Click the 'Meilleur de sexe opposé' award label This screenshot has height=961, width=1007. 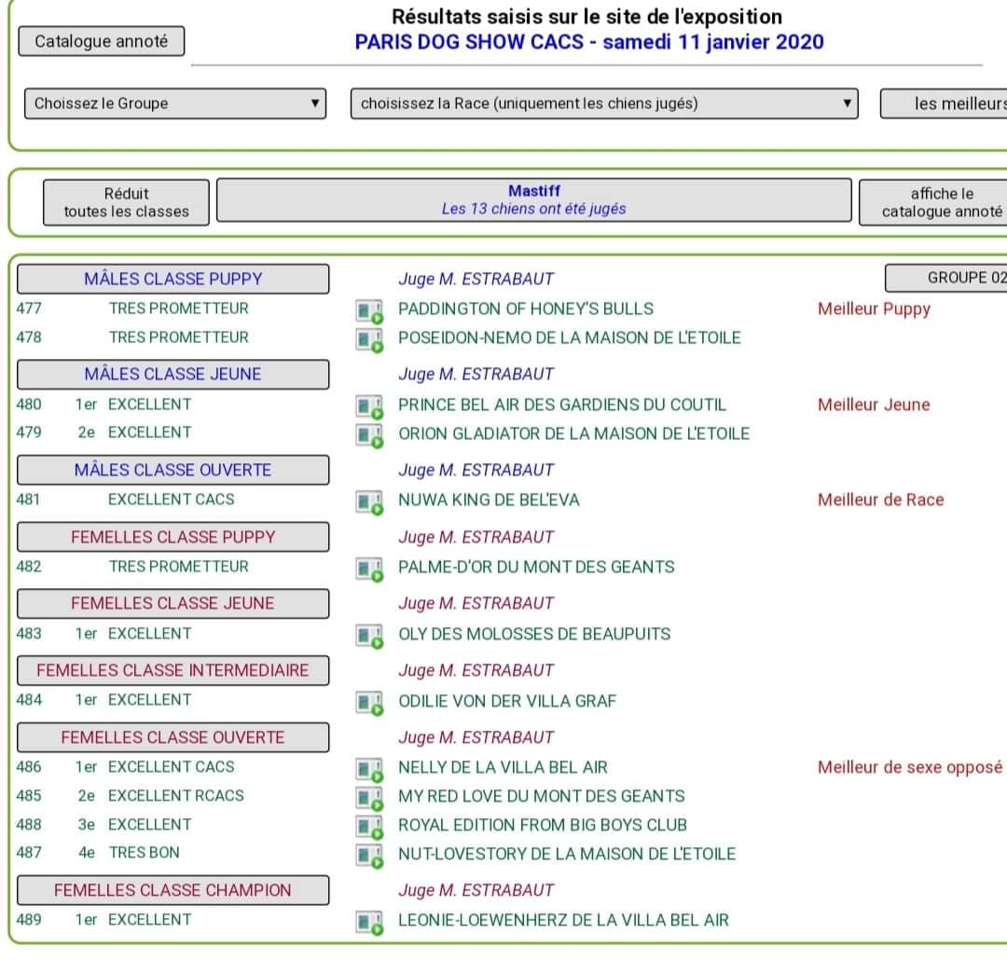[x=910, y=767]
